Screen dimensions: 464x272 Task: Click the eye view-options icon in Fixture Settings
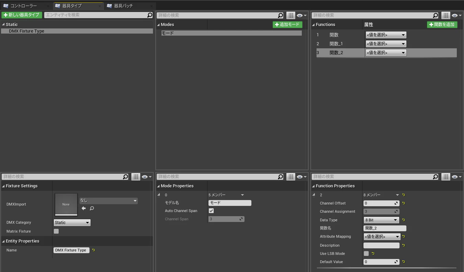(x=145, y=177)
